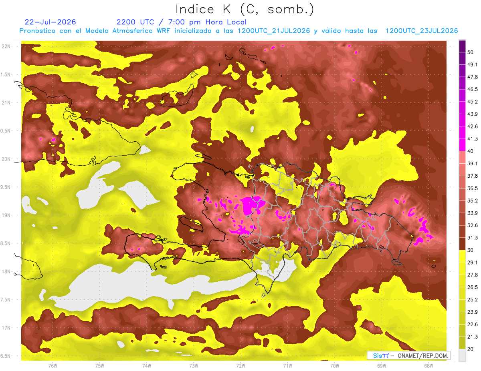
Task: Click the '21N' latitude label
Action: point(6,102)
